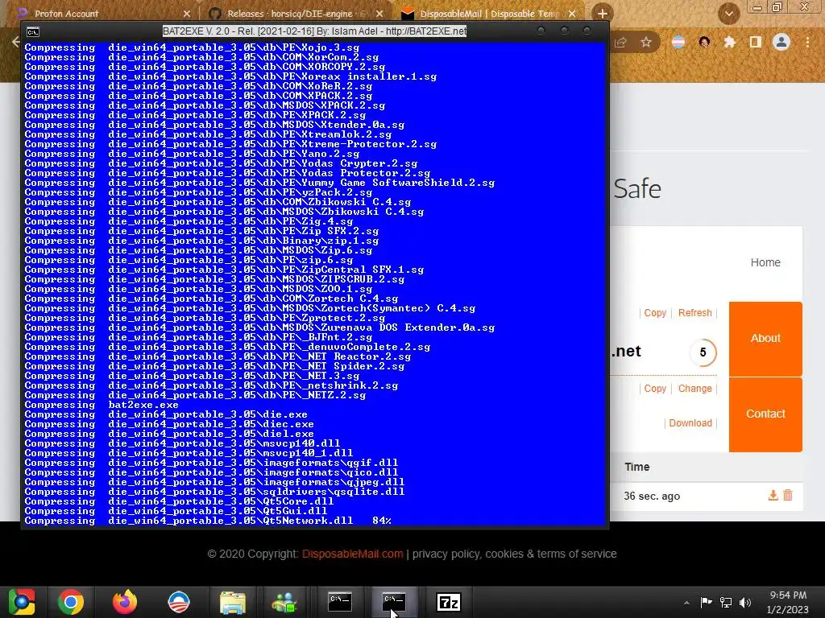Show hidden system tray icons

[x=686, y=603]
